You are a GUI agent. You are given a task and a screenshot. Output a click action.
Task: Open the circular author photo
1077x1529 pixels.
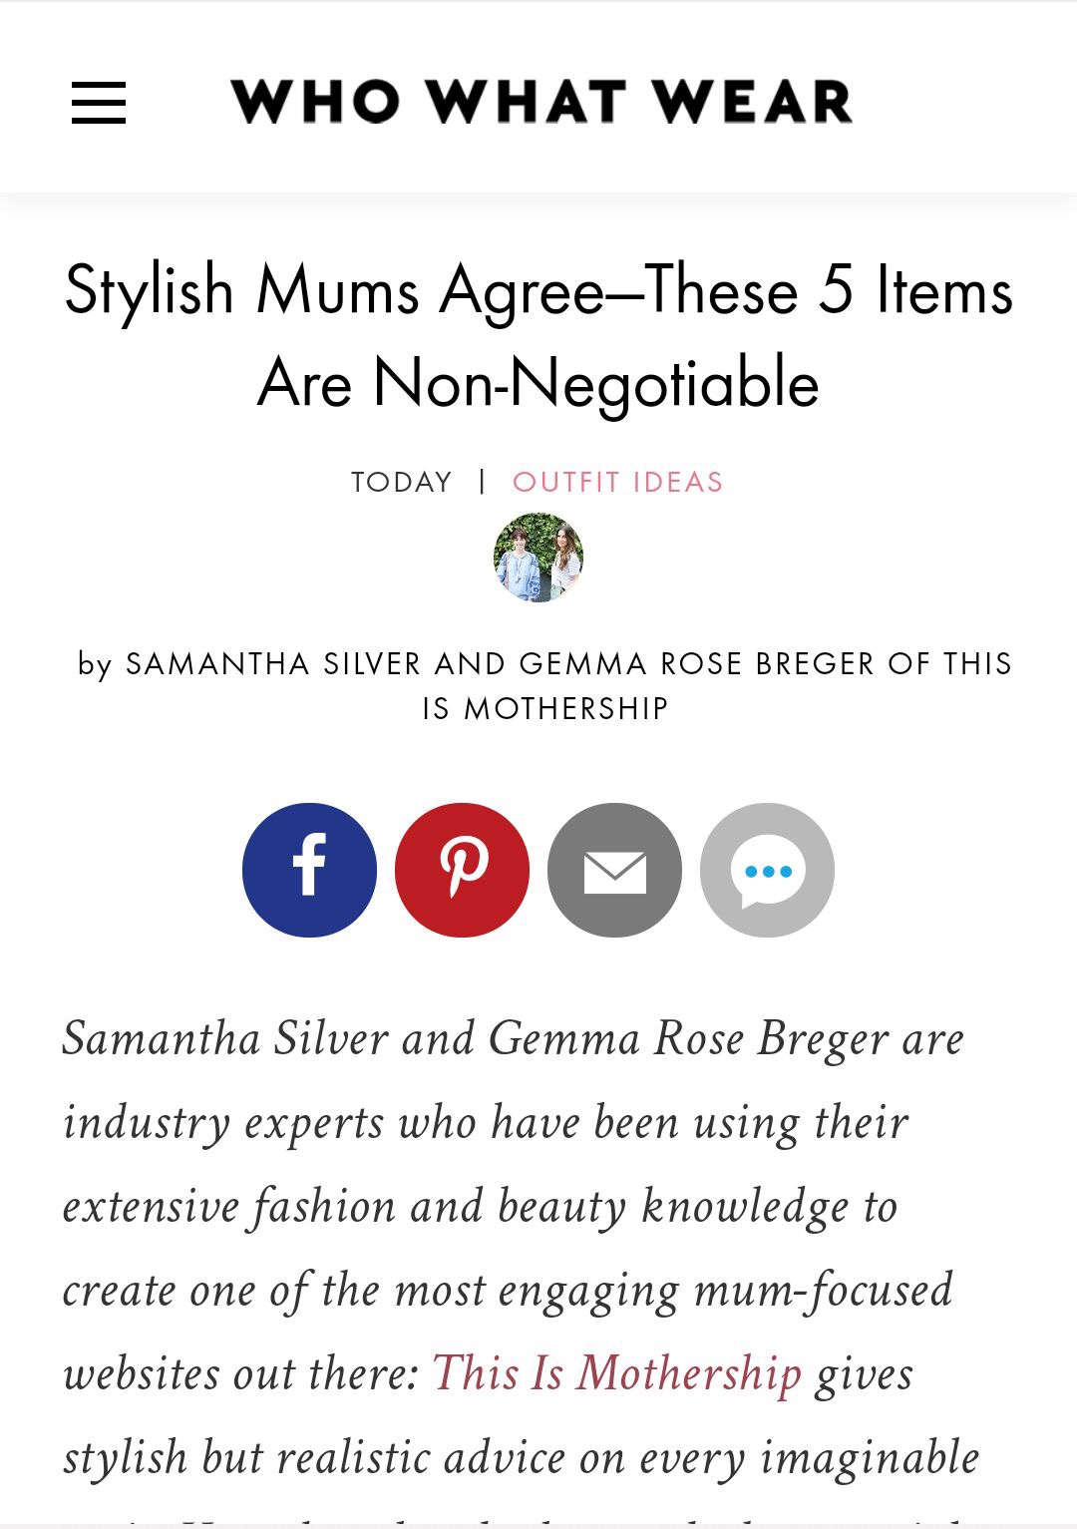[x=538, y=558]
